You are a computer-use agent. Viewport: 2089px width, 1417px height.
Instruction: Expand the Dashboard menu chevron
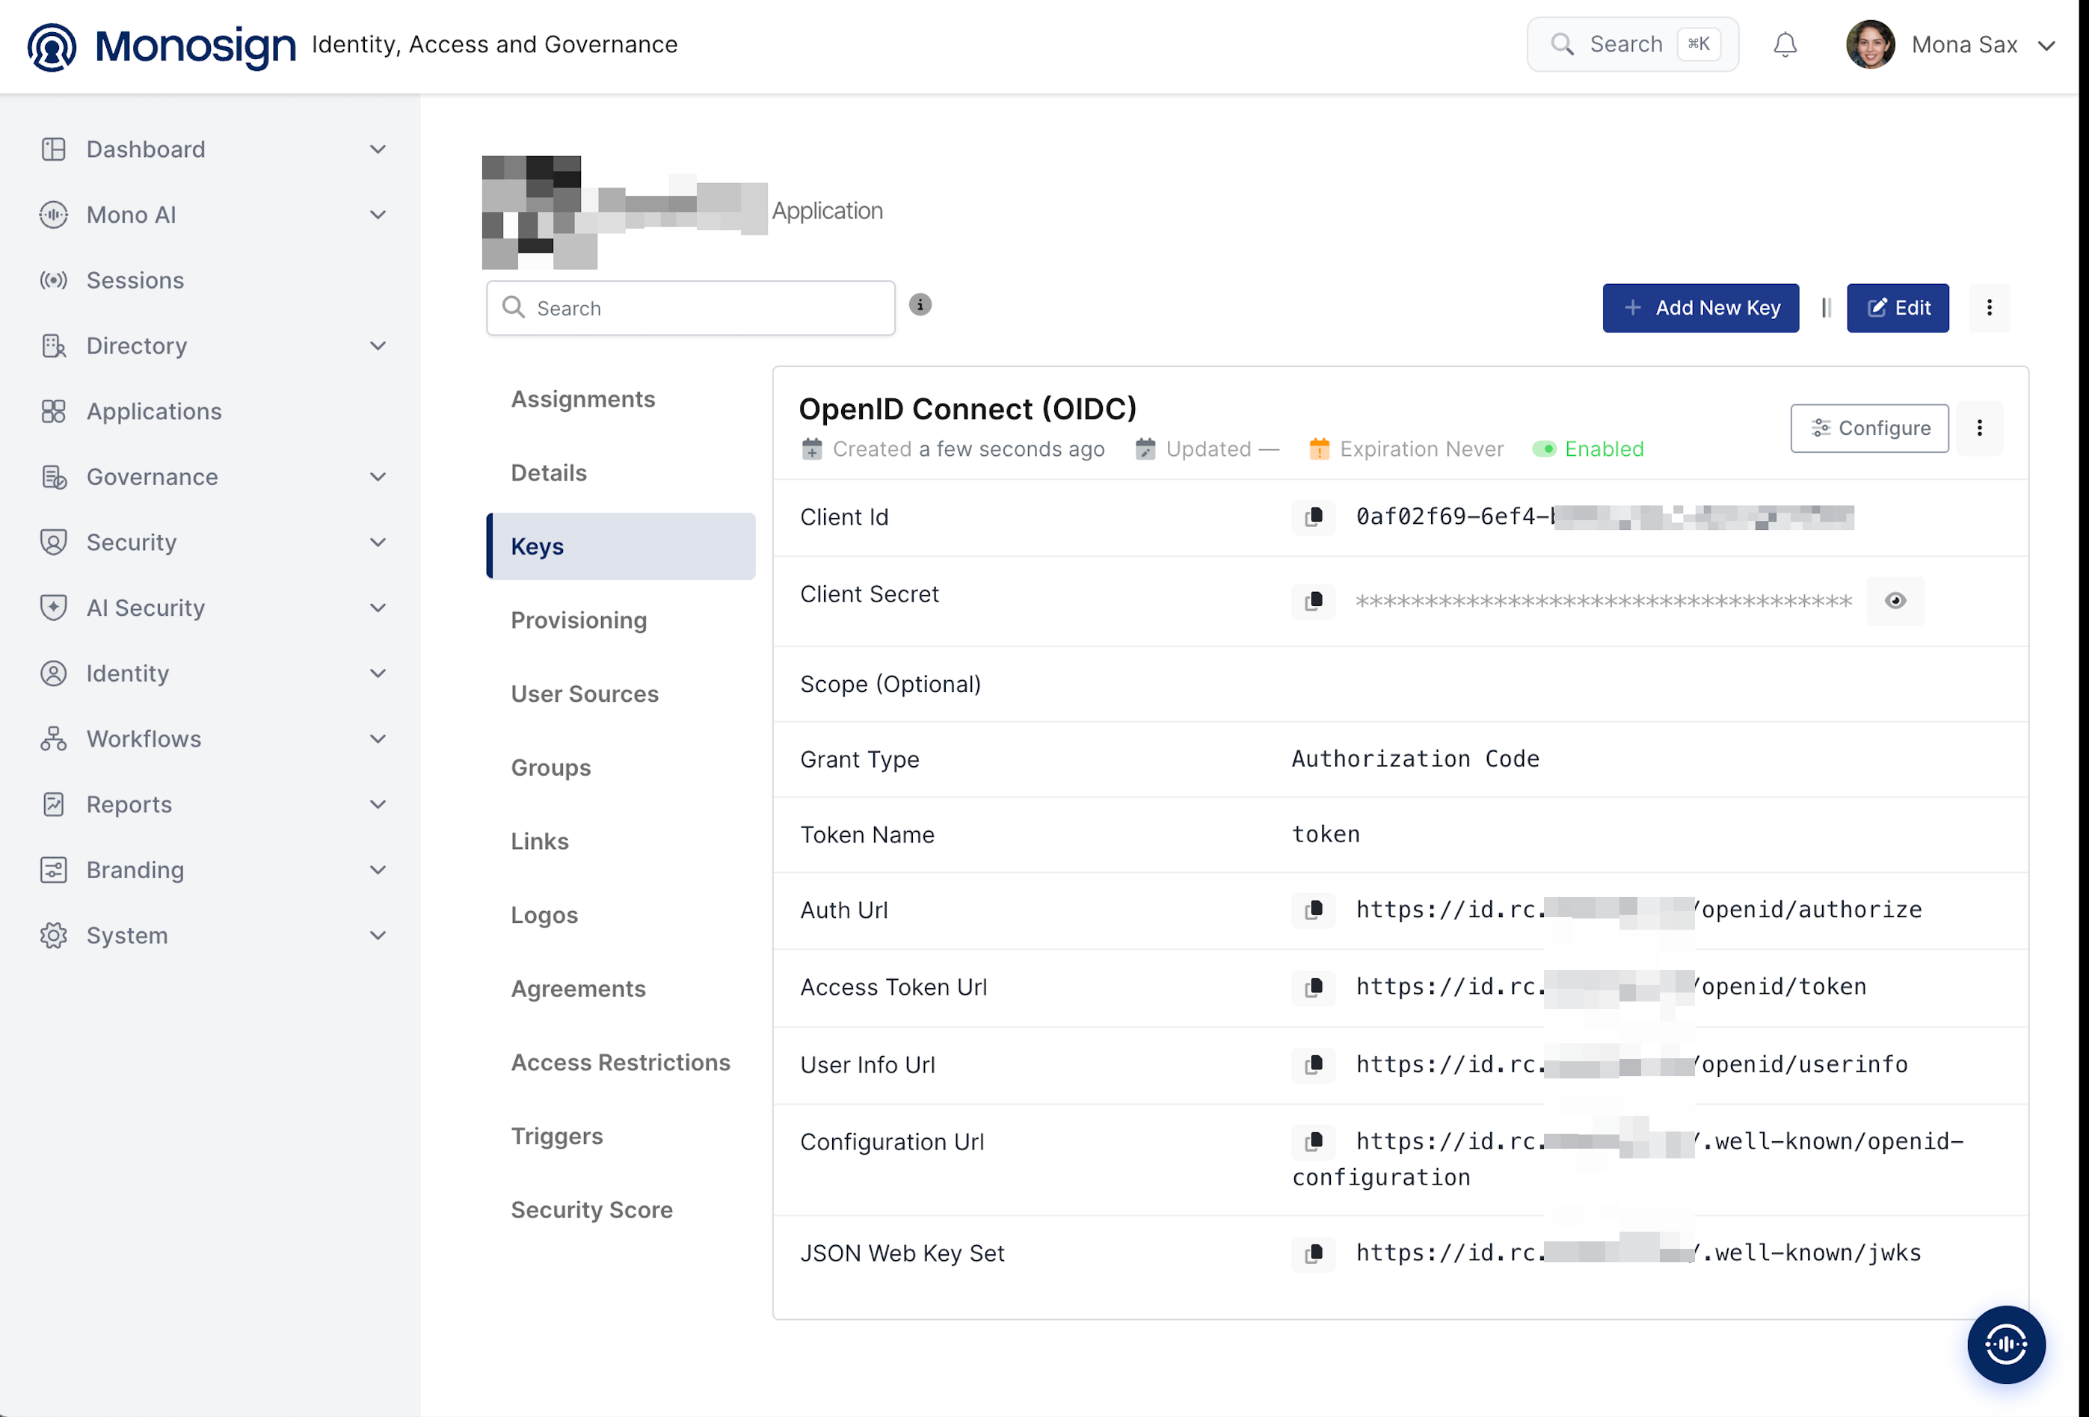pos(378,149)
